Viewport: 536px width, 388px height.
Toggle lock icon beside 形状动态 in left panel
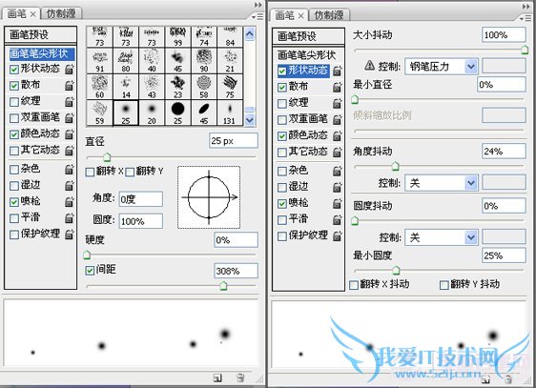click(x=69, y=69)
